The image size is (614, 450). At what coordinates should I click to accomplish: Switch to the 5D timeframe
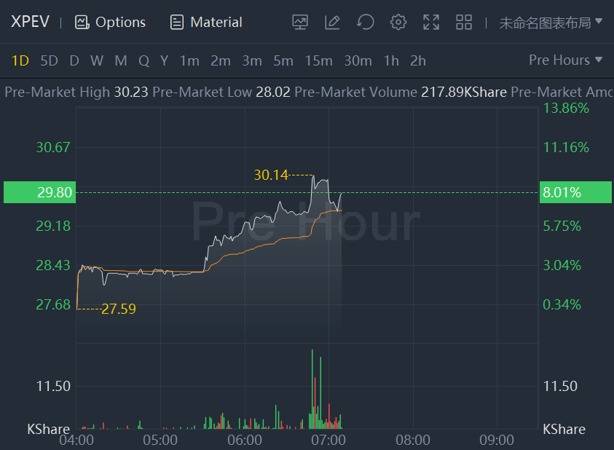(49, 60)
